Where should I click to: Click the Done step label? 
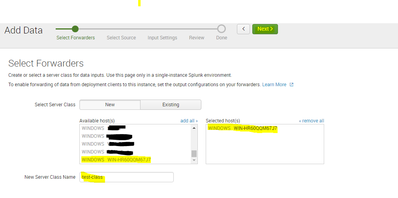tap(222, 38)
